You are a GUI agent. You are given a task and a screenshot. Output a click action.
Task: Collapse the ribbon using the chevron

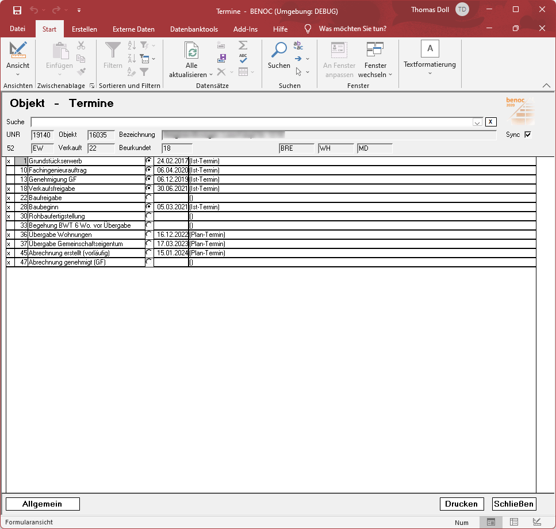(546, 86)
